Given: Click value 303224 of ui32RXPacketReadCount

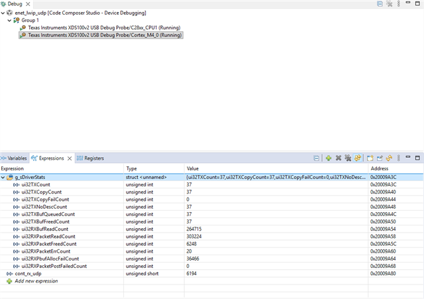Looking at the screenshot, I should (194, 237).
